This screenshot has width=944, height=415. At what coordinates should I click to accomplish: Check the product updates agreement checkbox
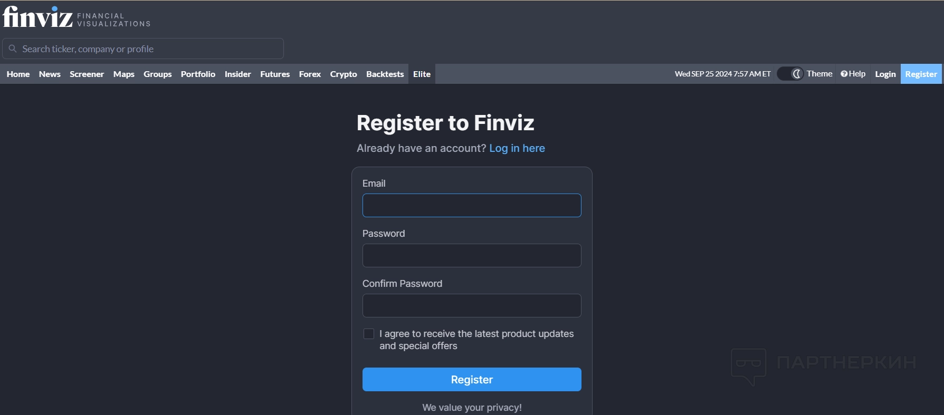[x=369, y=334]
